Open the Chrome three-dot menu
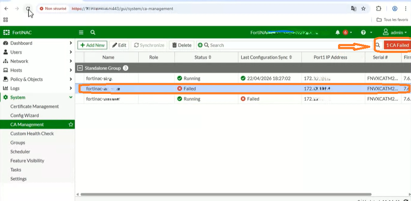Viewport: 411px width, 201px height. pos(406,8)
